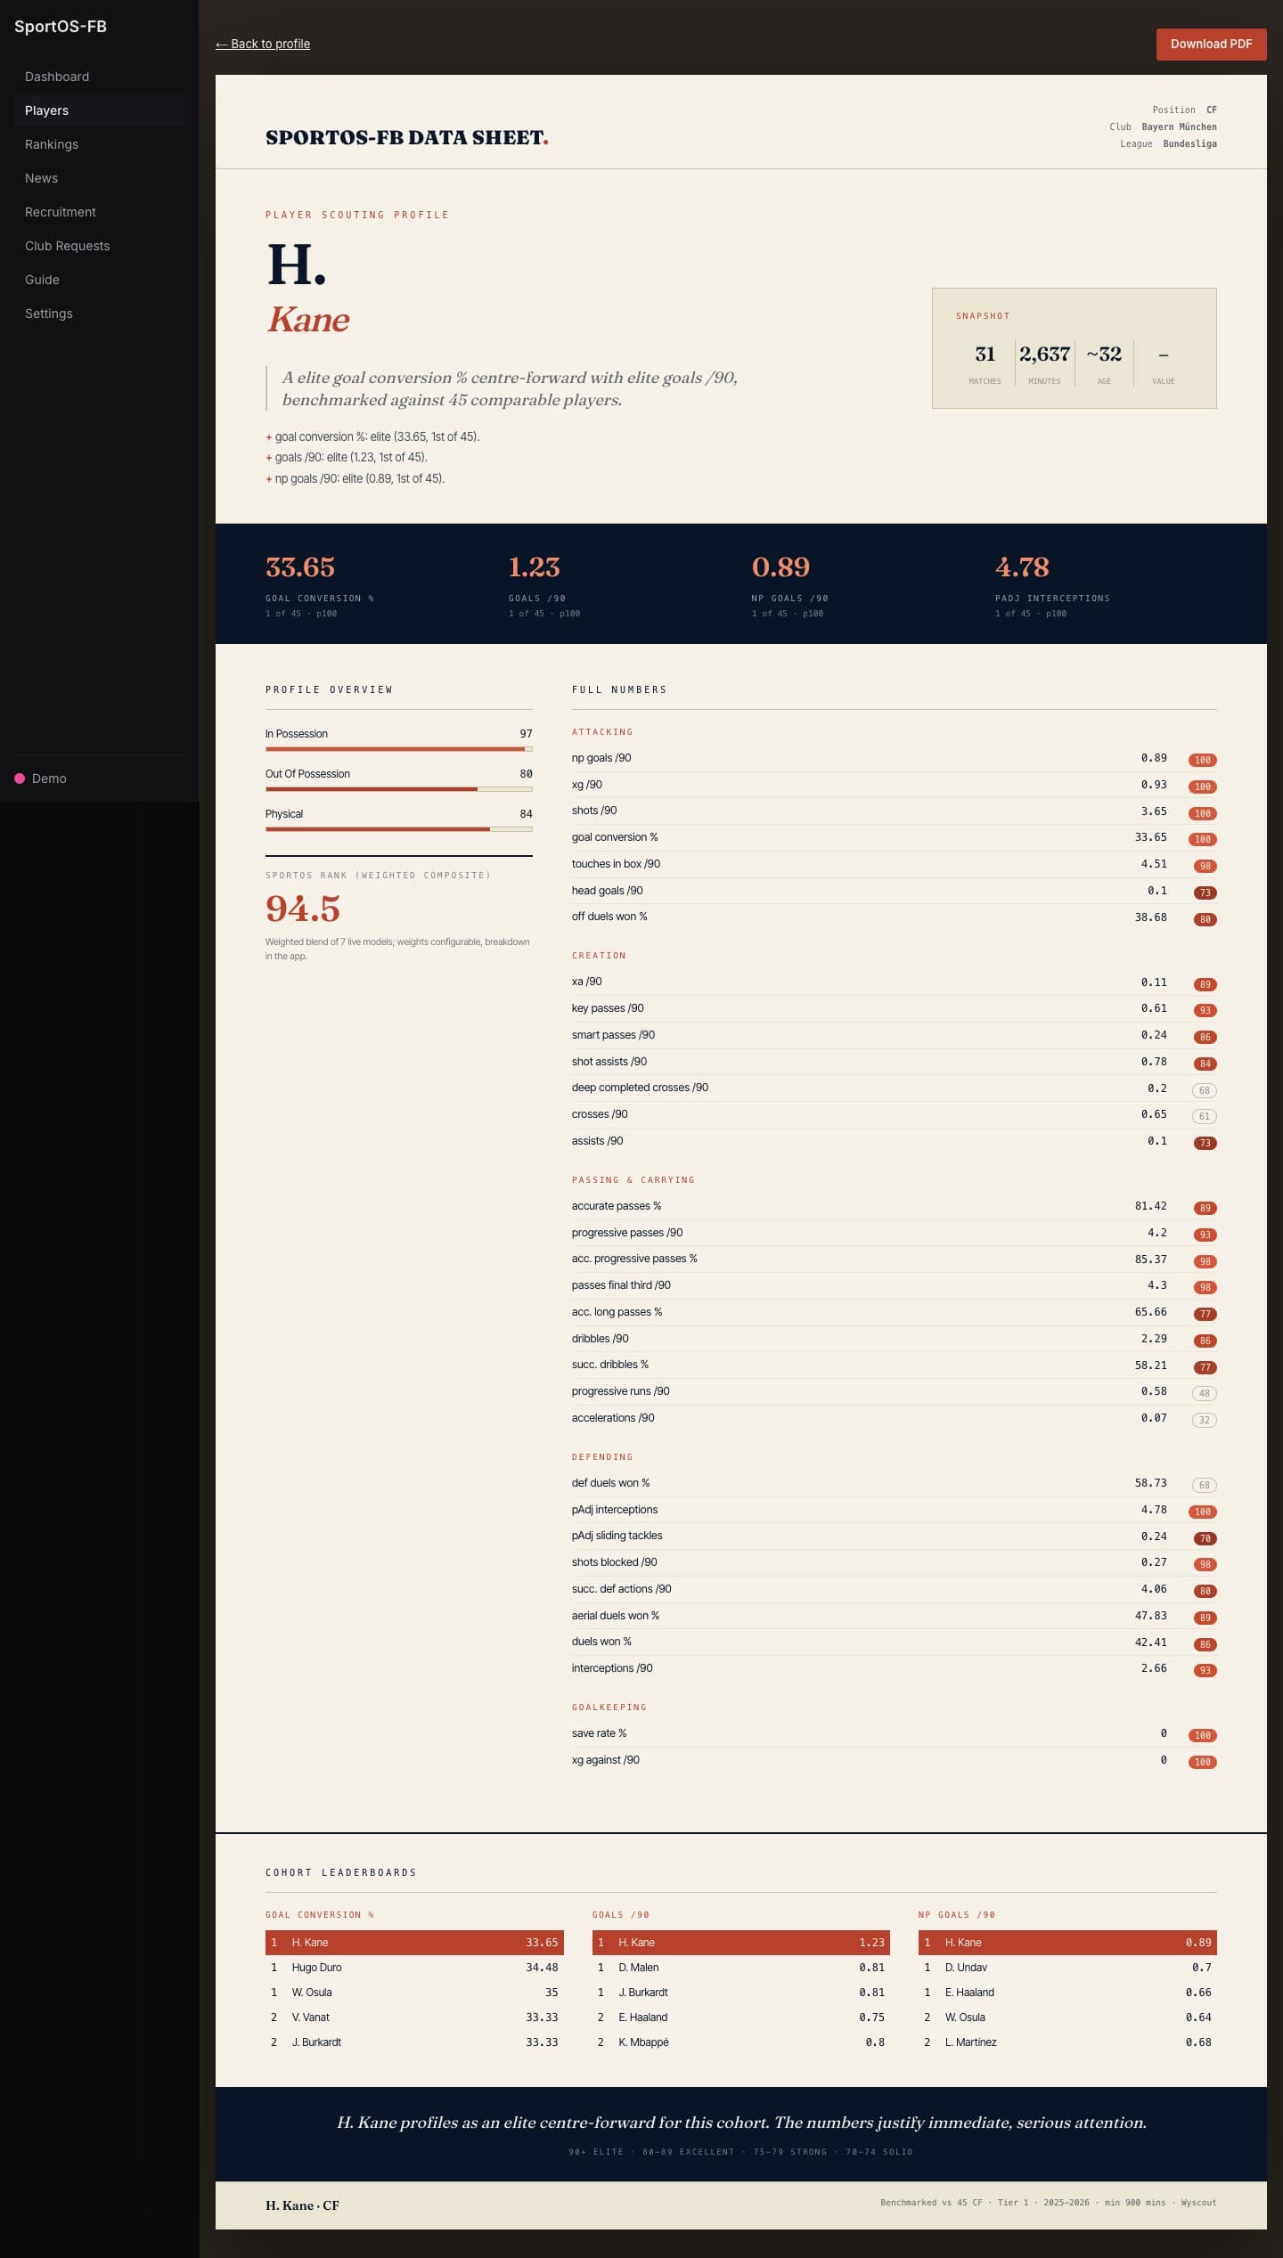The height and width of the screenshot is (2258, 1283).
Task: Click the 0.89 np goals headline stat
Action: [x=780, y=567]
